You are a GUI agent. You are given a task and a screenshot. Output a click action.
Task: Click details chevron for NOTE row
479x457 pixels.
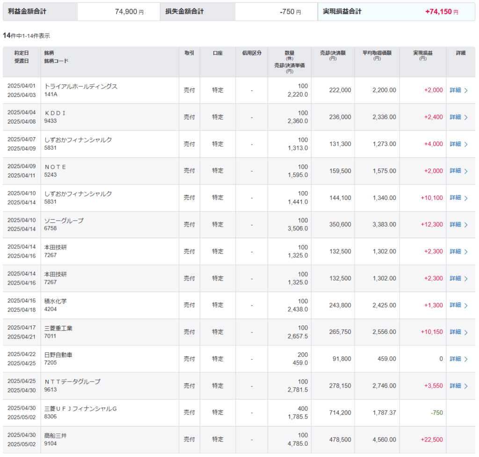(466, 171)
